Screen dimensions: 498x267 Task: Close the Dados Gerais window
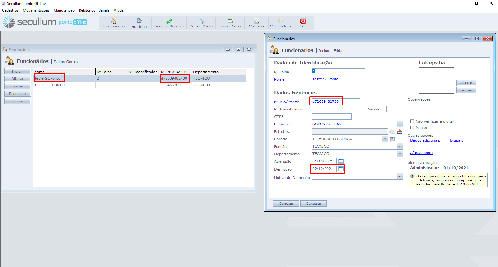click(x=249, y=49)
